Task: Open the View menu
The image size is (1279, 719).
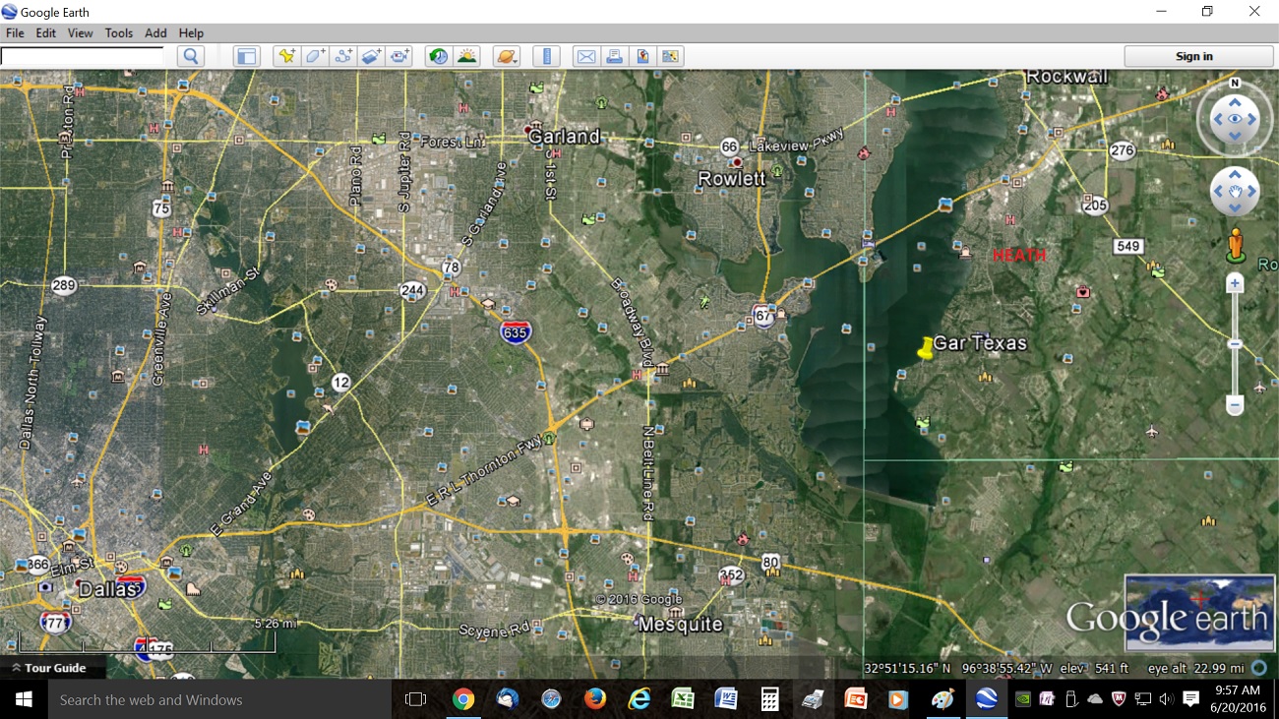Action: pos(80,33)
